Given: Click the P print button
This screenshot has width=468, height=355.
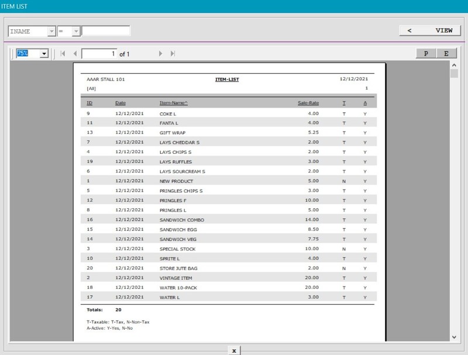Looking at the screenshot, I should pyautogui.click(x=426, y=54).
